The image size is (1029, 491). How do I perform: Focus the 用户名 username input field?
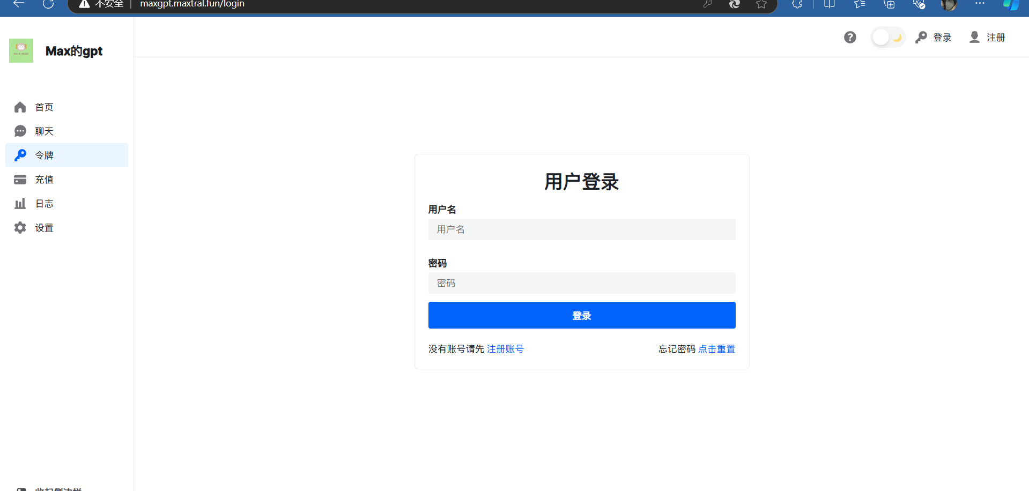582,229
